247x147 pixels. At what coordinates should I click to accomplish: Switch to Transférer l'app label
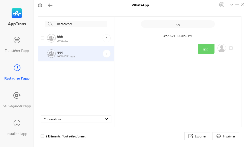point(17,51)
